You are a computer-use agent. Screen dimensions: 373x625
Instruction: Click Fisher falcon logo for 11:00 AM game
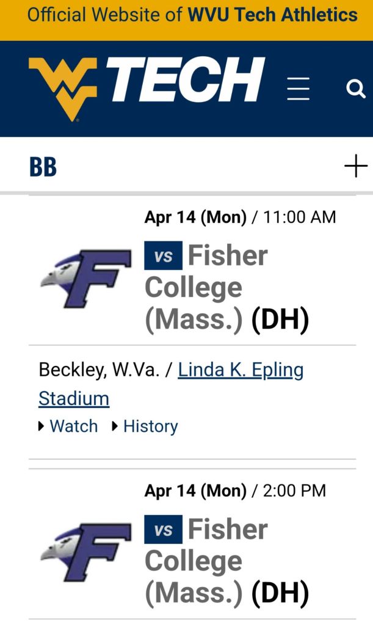click(x=86, y=278)
